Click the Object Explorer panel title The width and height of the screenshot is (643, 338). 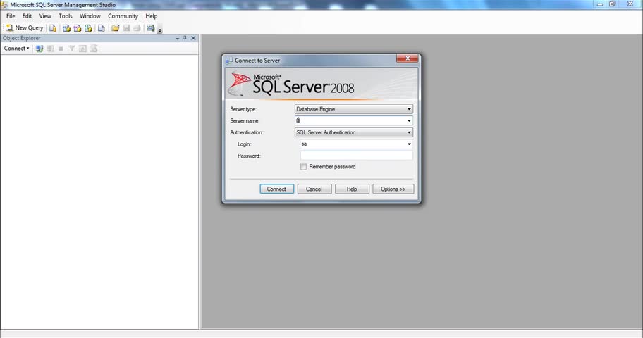coord(21,38)
